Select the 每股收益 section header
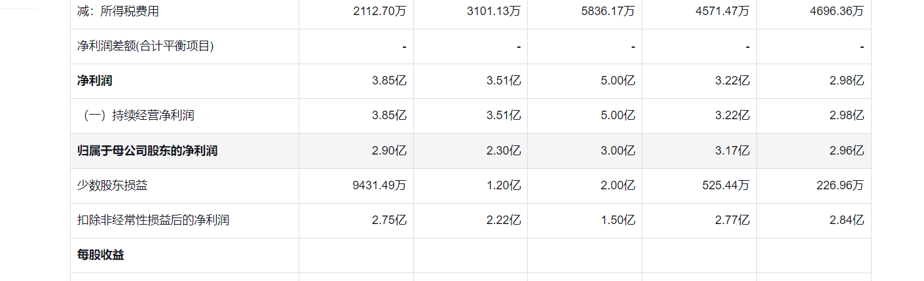The image size is (924, 281). (101, 255)
